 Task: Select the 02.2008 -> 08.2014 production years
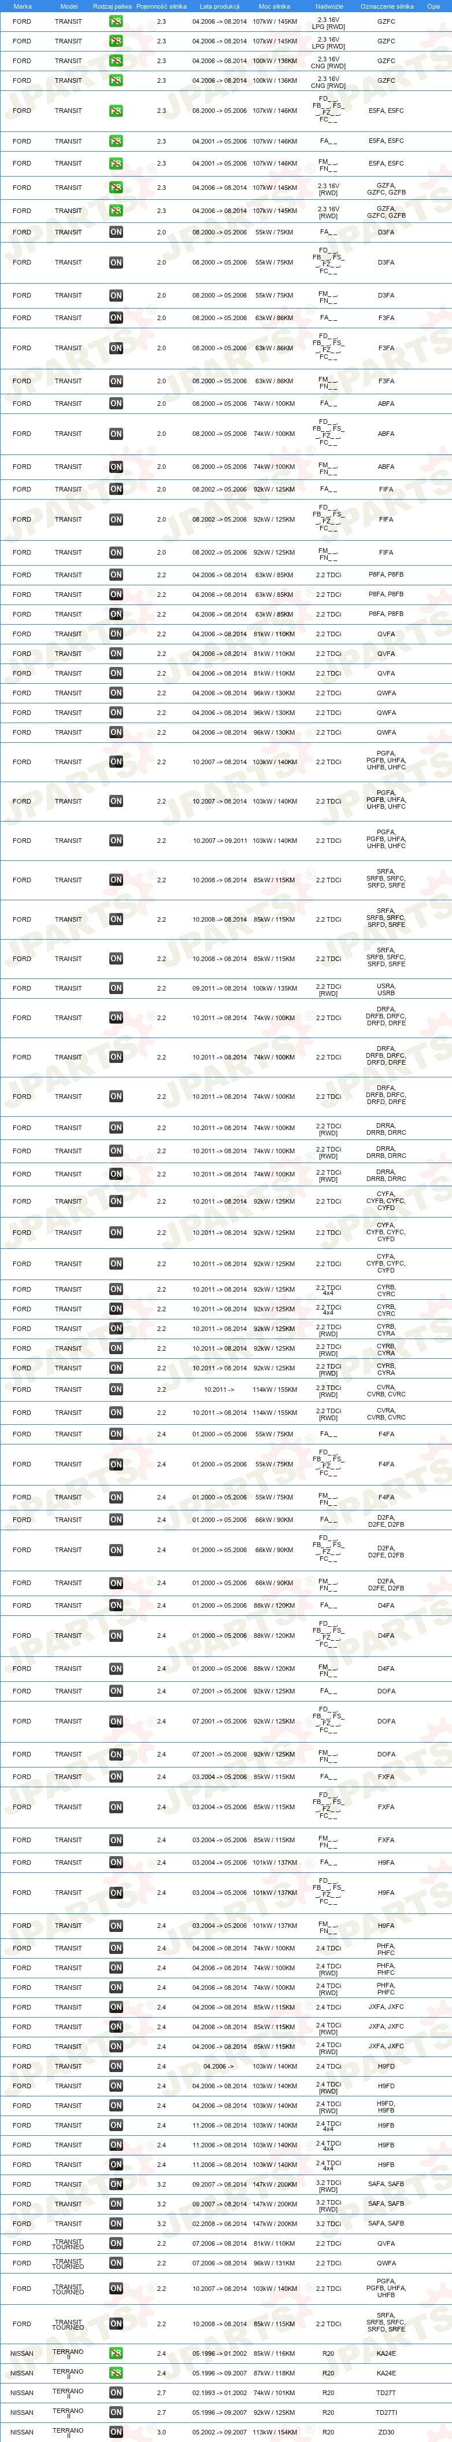[220, 2223]
